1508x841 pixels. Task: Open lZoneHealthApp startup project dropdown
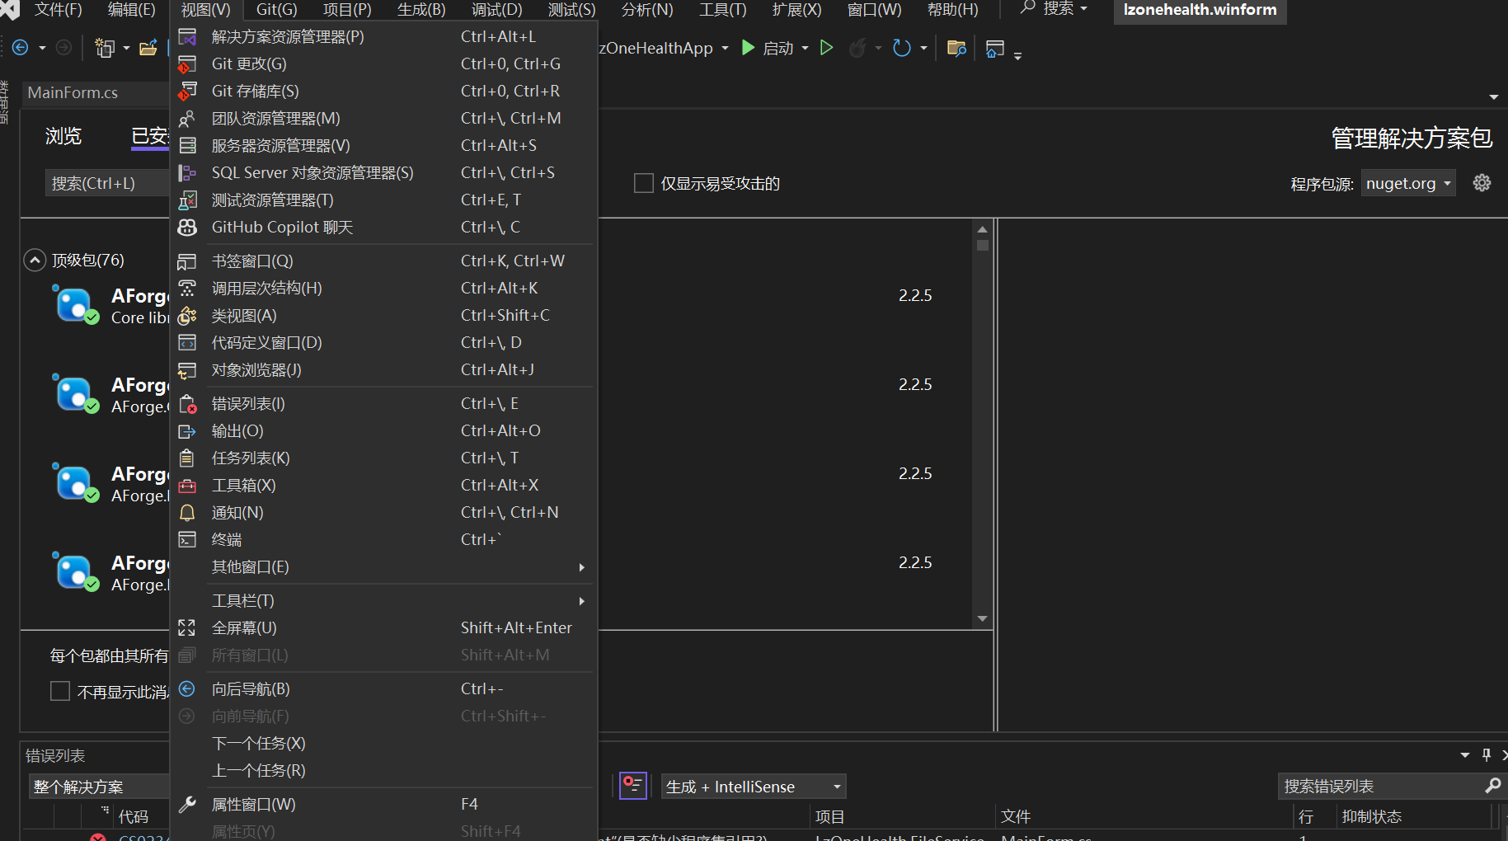pos(725,48)
